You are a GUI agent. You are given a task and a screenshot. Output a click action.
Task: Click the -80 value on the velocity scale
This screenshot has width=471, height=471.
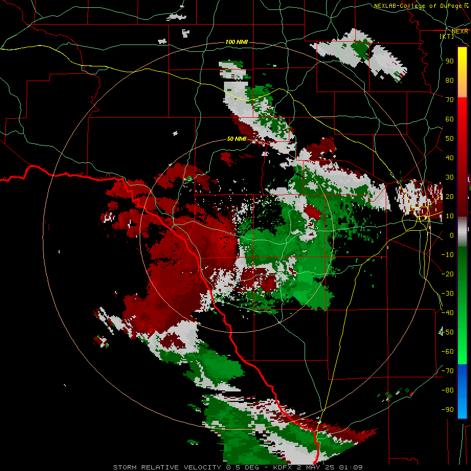[x=447, y=390]
